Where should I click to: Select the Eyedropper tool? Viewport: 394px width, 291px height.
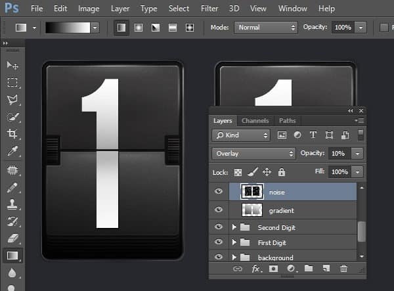click(x=12, y=152)
